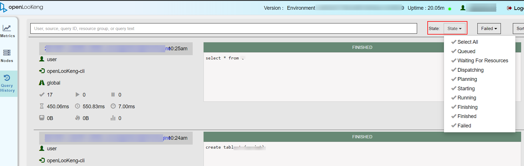Toggle Finishing state filter
The height and width of the screenshot is (166, 524).
pyautogui.click(x=464, y=107)
